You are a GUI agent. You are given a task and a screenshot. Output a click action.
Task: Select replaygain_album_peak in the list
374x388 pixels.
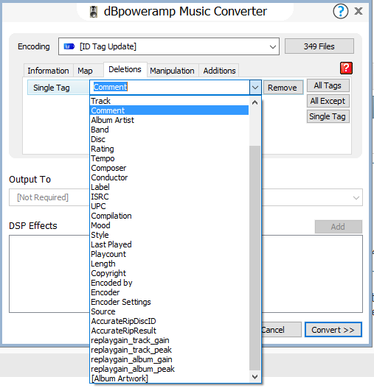(x=169, y=369)
